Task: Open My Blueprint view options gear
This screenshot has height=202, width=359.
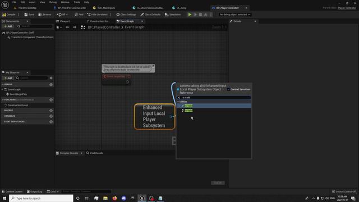Action: click(51, 78)
